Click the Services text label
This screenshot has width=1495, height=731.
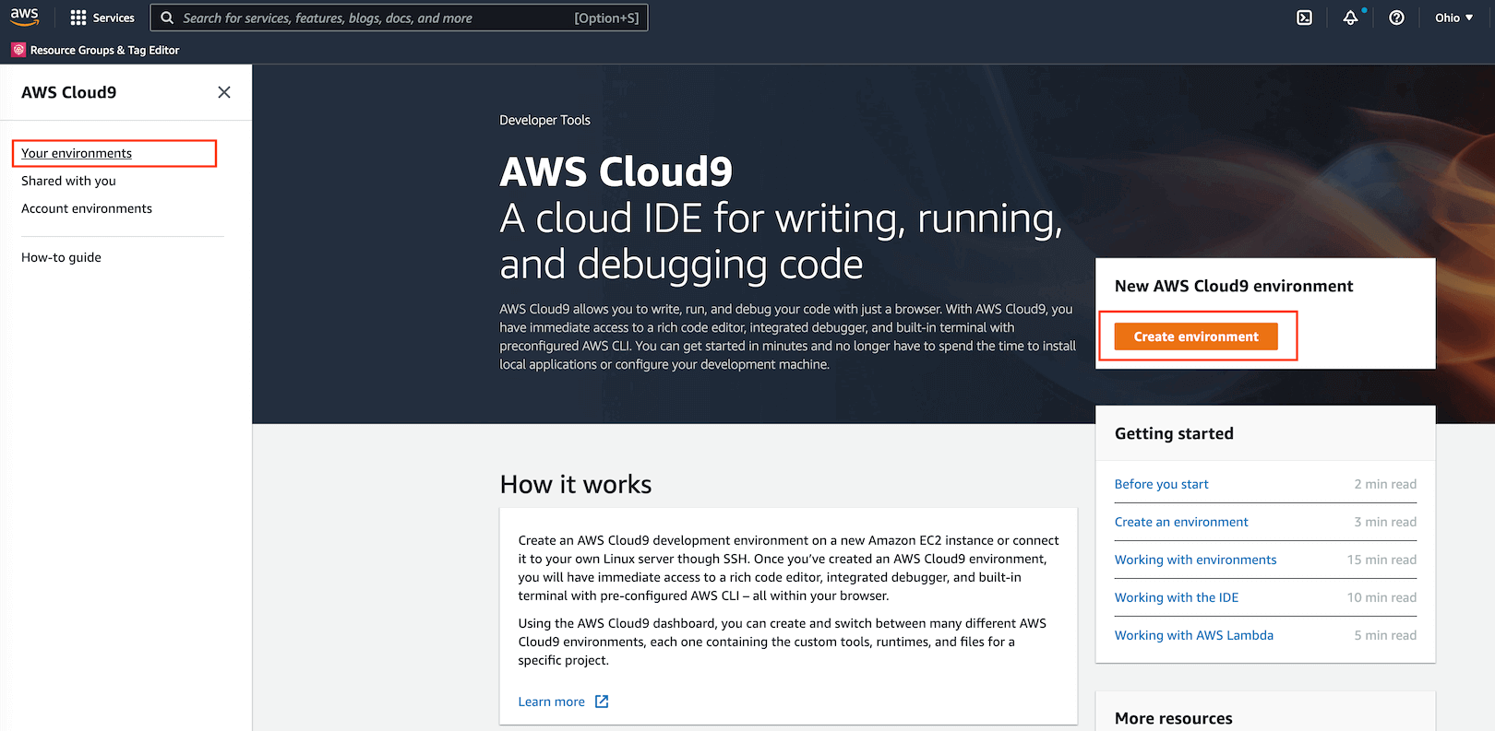(114, 18)
